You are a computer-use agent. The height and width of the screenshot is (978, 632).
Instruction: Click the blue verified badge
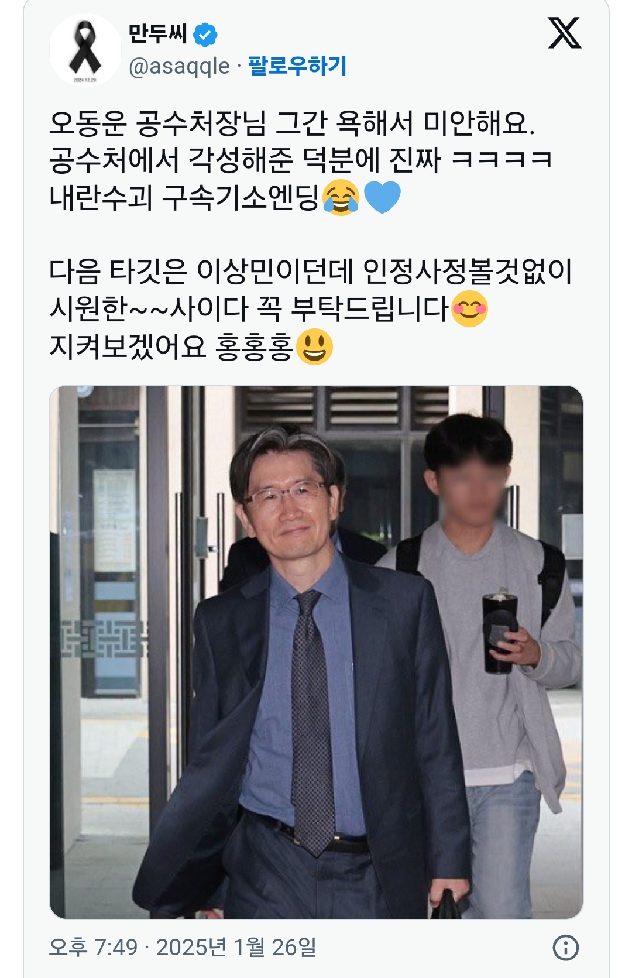[205, 35]
